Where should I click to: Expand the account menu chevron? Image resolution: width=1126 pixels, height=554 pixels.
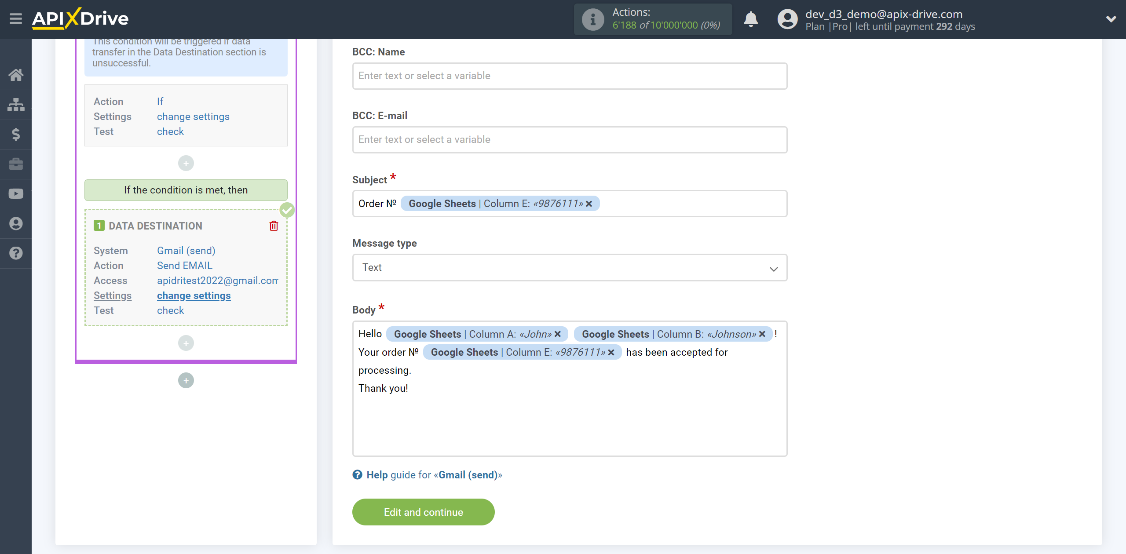coord(1111,19)
